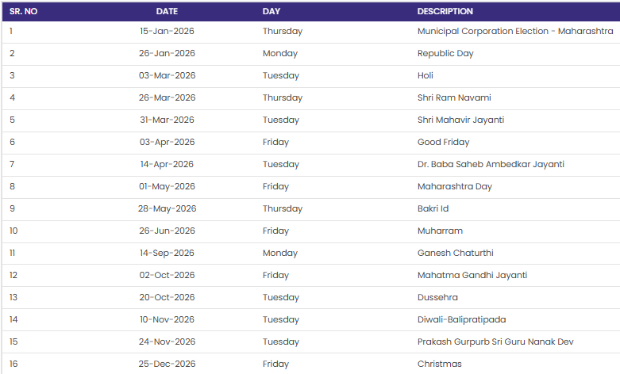Screen dimensions: 620x374
Task: Select Shri Mahavir Jayanti holiday
Action: click(x=460, y=120)
